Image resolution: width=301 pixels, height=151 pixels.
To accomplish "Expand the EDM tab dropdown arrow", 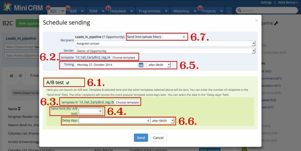I will point(103,11).
